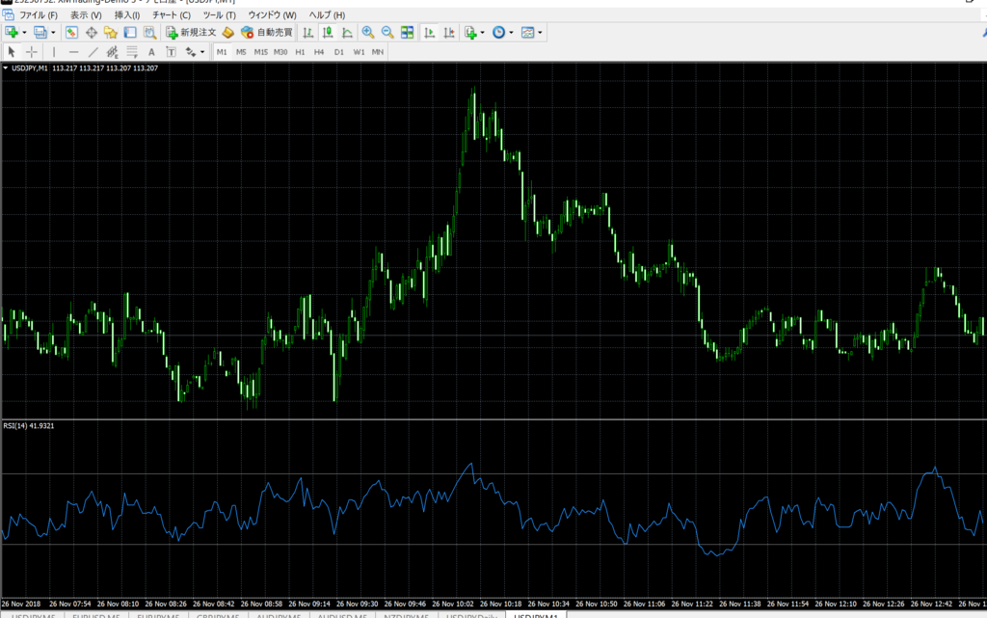987x618 pixels.
Task: Expand the Indicators dropdown arrow
Action: 482,33
